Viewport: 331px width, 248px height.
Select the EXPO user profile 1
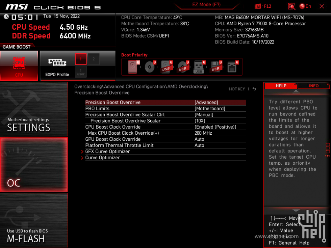(x=81, y=72)
